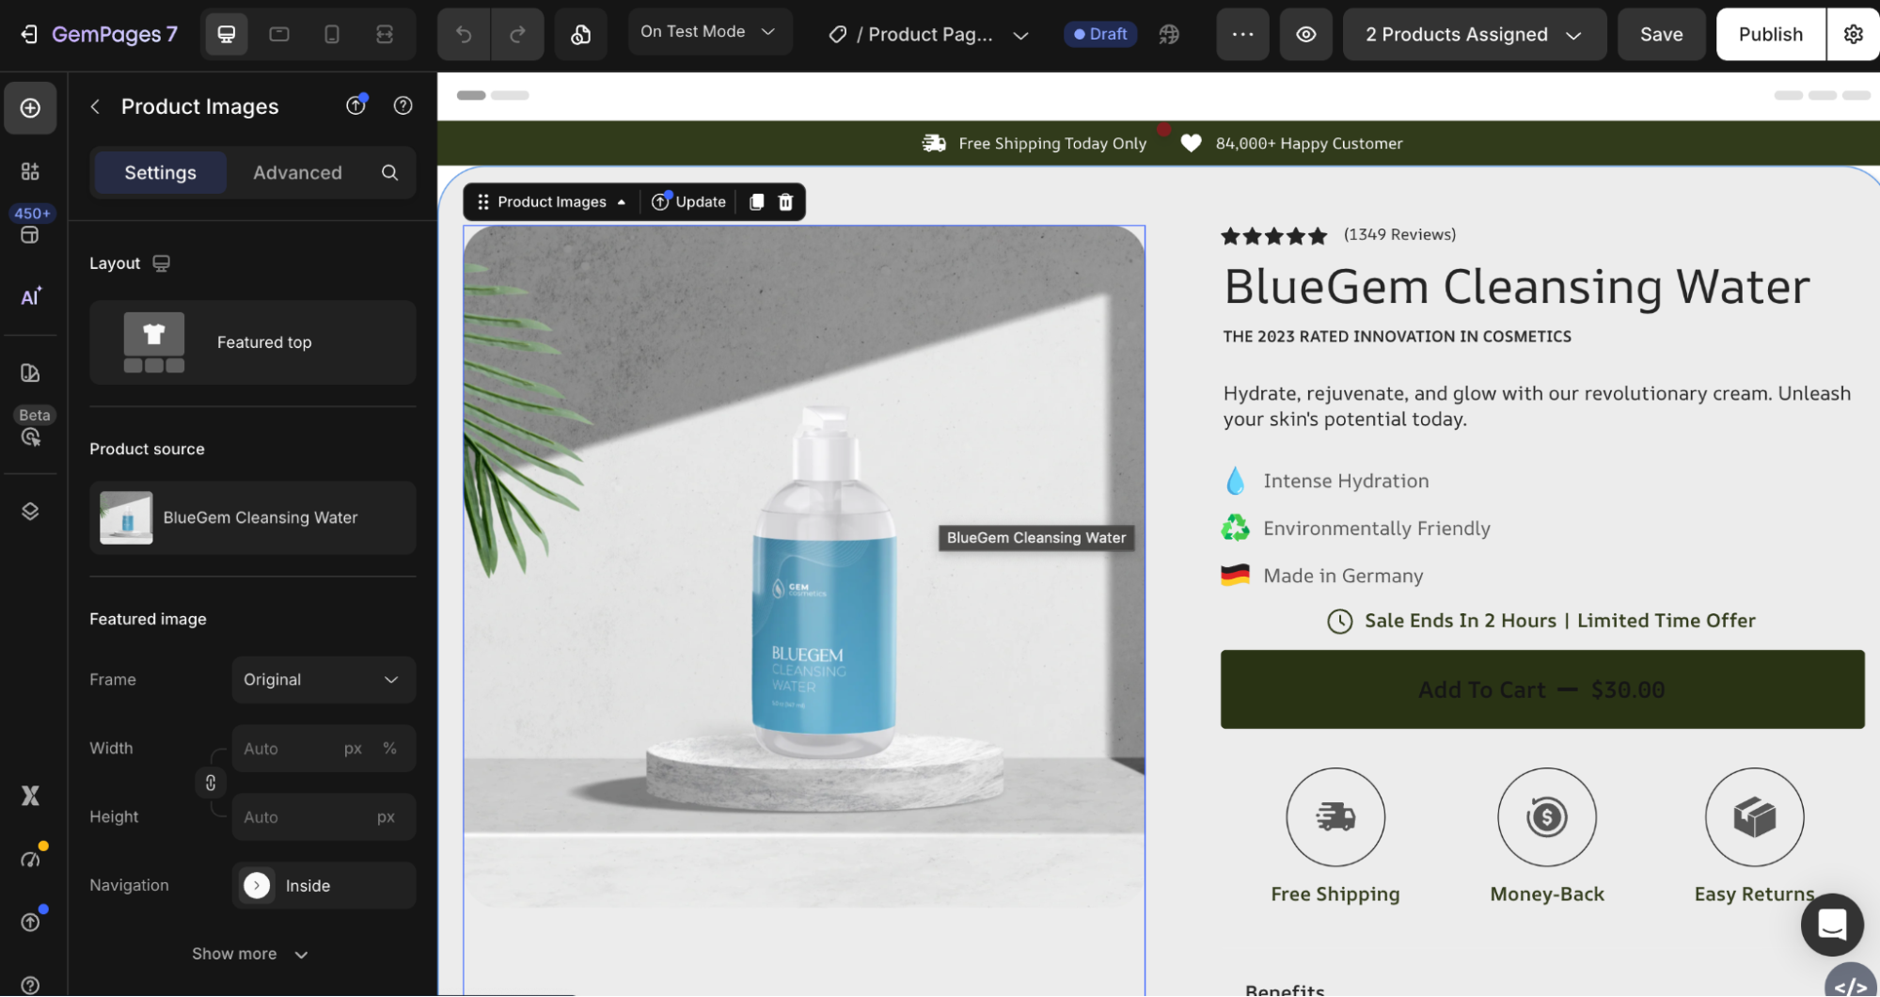This screenshot has height=997, width=1880.
Task: Open help for Product Images
Action: pyautogui.click(x=403, y=105)
